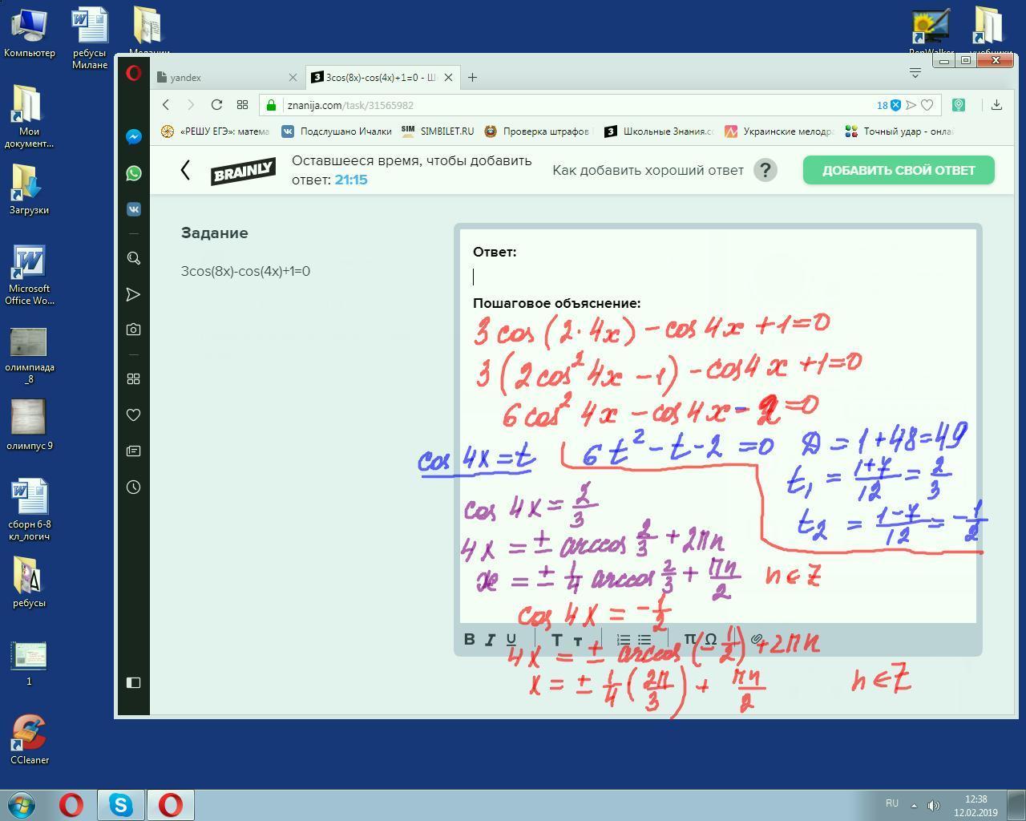Toggle sidebar panel button at bottom
Viewport: 1026px width, 821px height.
click(134, 682)
